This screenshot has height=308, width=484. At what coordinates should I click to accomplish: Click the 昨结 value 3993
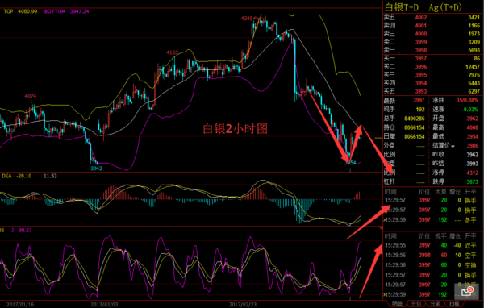click(x=472, y=164)
